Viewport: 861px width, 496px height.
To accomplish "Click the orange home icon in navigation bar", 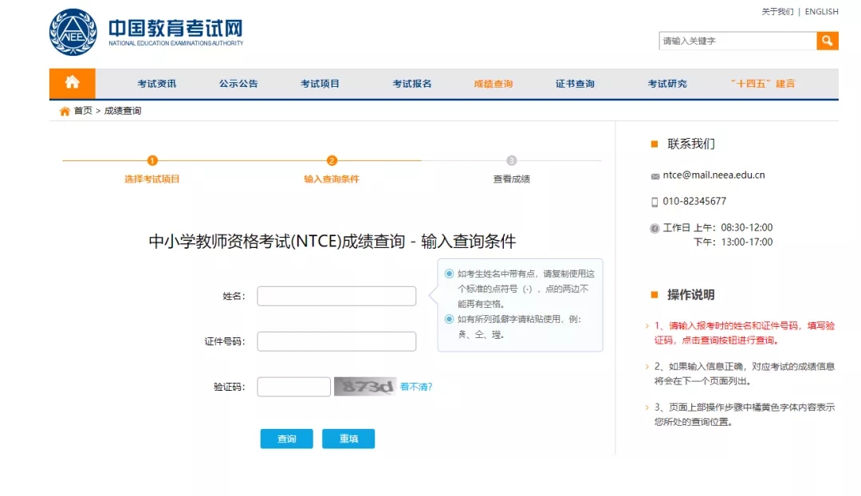I will click(x=72, y=83).
